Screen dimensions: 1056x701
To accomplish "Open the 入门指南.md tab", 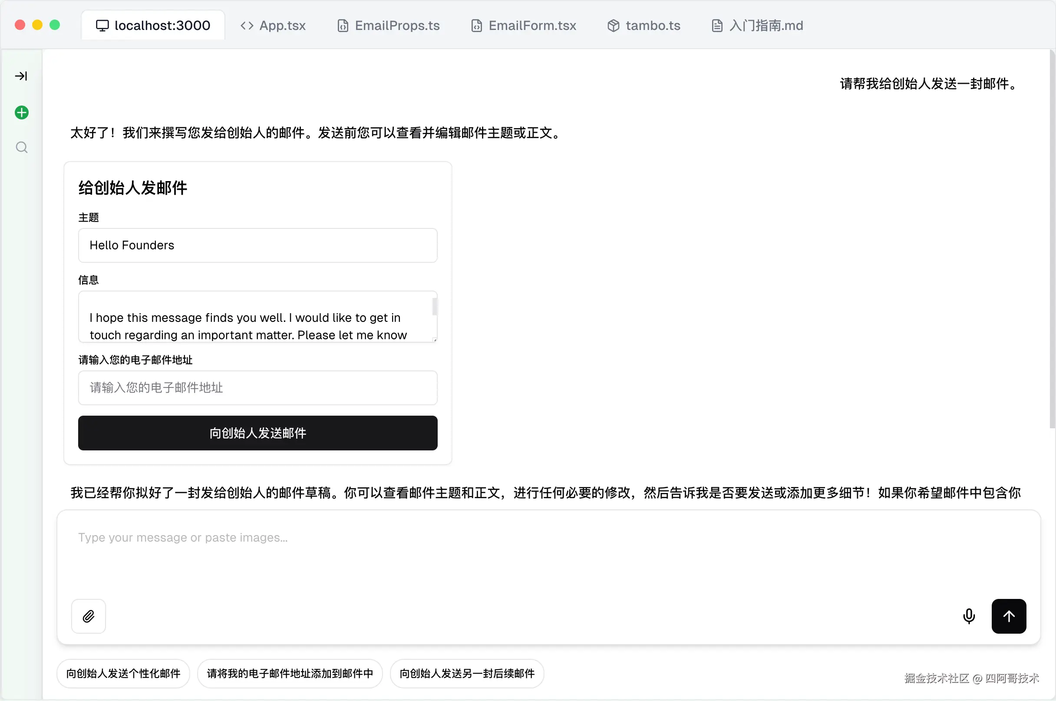I will [757, 26].
